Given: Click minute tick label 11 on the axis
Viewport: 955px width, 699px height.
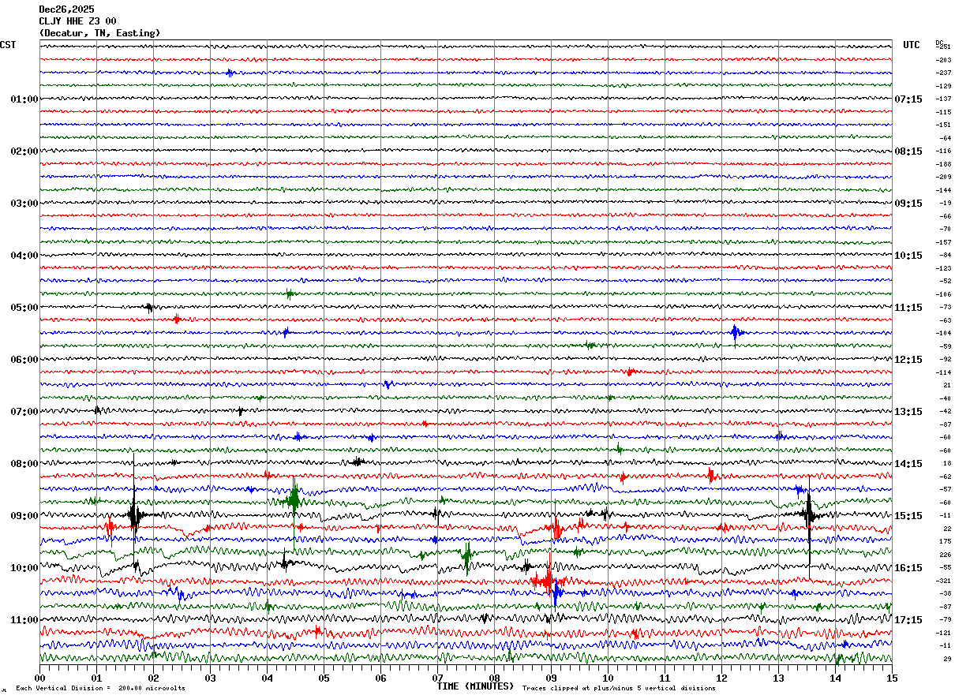Looking at the screenshot, I should point(665,678).
